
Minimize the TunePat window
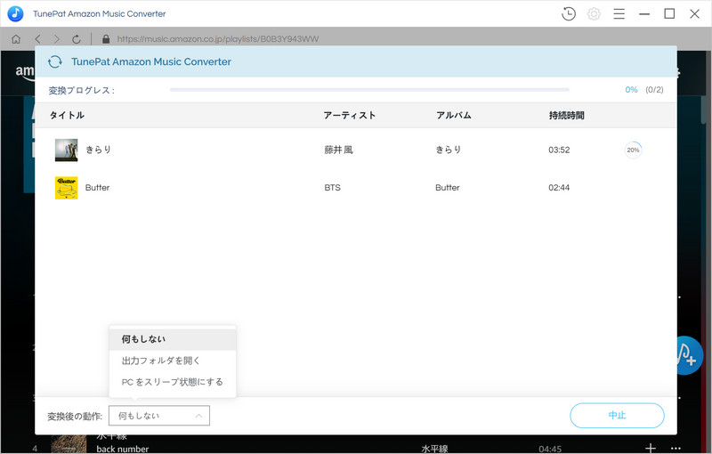(x=644, y=14)
